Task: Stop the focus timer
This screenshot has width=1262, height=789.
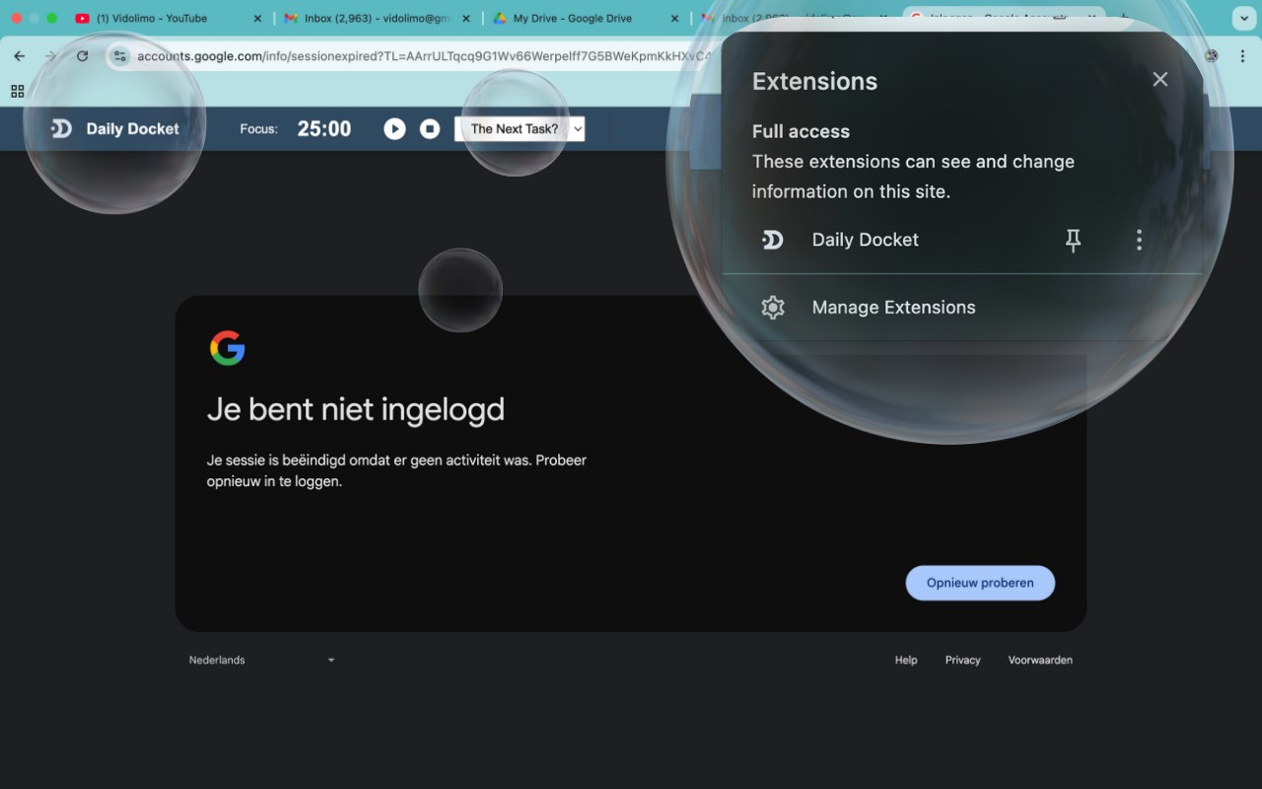Action: (430, 129)
